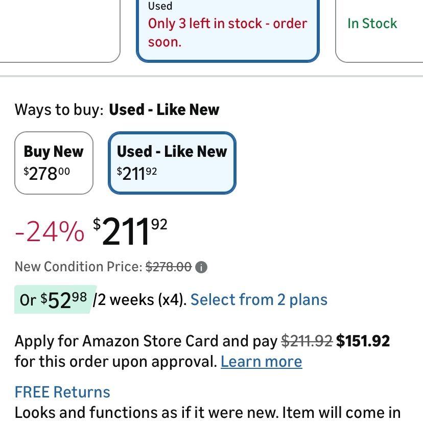This screenshot has width=423, height=423.
Task: Click the crossed-out $278.00 new condition price
Action: click(169, 267)
